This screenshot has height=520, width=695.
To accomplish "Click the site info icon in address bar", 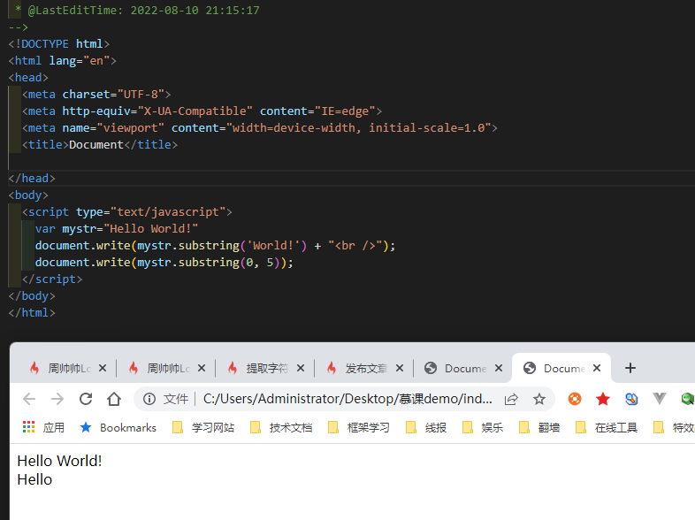I will (x=149, y=399).
